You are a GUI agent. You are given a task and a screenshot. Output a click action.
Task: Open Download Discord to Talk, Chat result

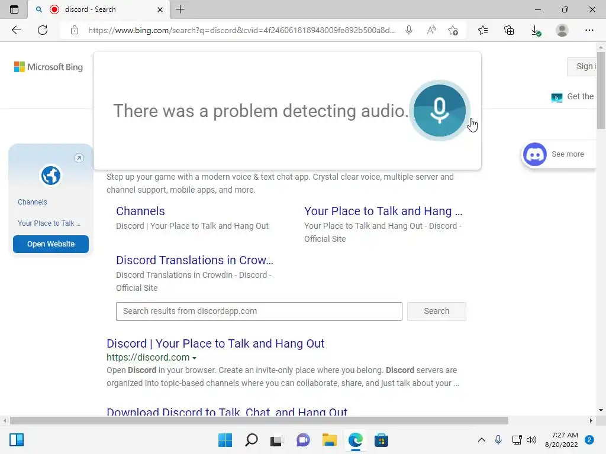tap(227, 411)
